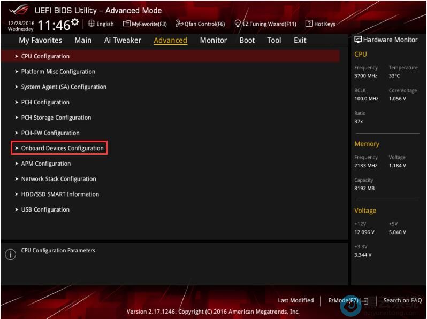The image size is (427, 319).
Task: Expand APM Configuration arrow
Action: click(x=17, y=164)
